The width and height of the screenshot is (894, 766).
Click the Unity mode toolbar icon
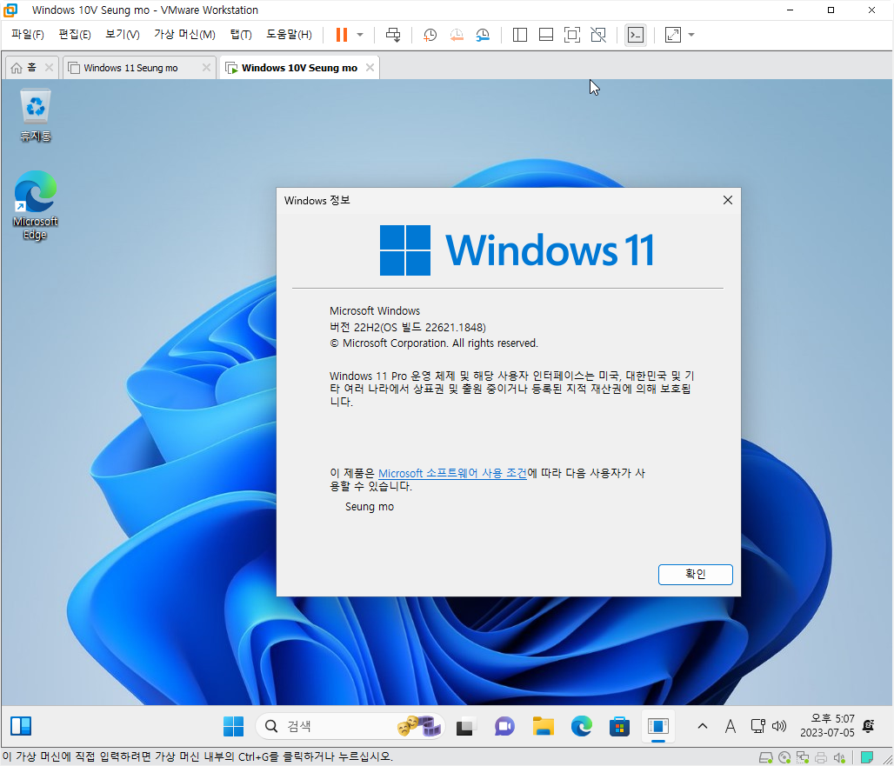[x=598, y=35]
